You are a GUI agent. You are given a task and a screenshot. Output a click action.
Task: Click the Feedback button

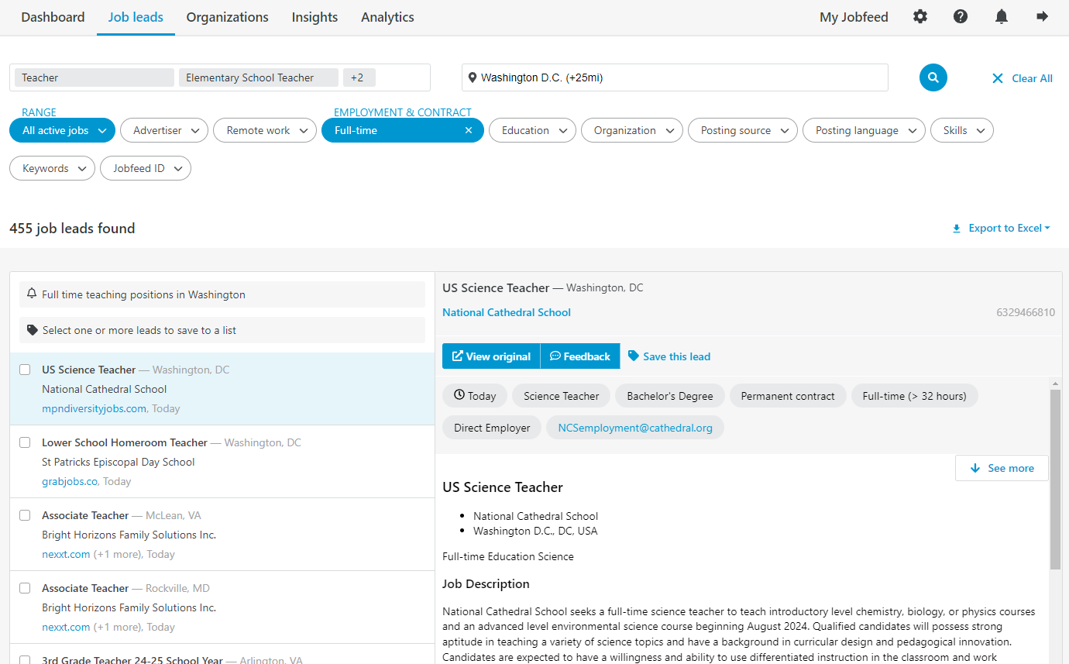point(580,356)
